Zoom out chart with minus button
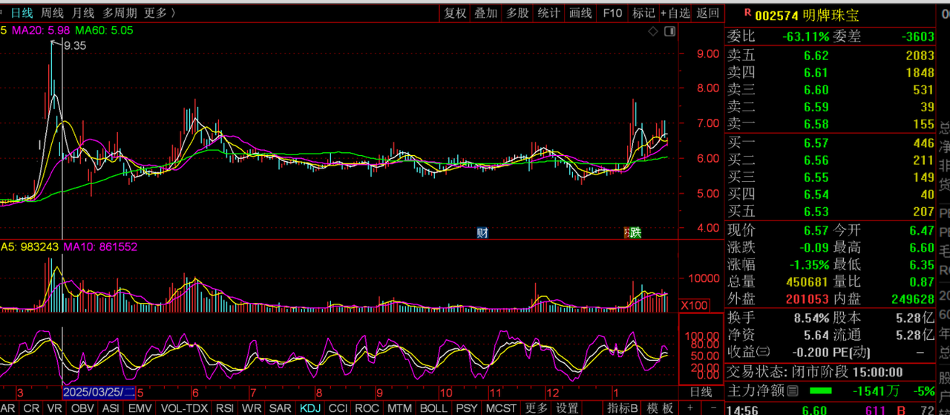This screenshot has width=950, height=415. pyautogui.click(x=710, y=408)
